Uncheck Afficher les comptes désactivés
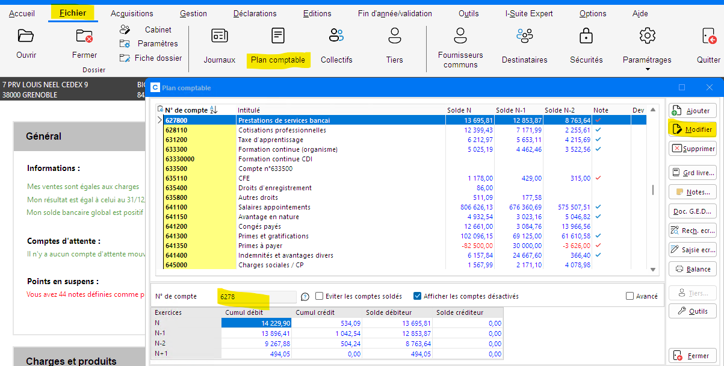The height and width of the screenshot is (366, 724). click(417, 296)
